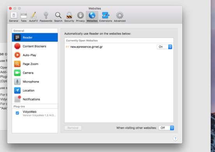The height and width of the screenshot is (152, 215).
Task: Select Content Blockers in the sidebar
Action: pyautogui.click(x=35, y=46)
